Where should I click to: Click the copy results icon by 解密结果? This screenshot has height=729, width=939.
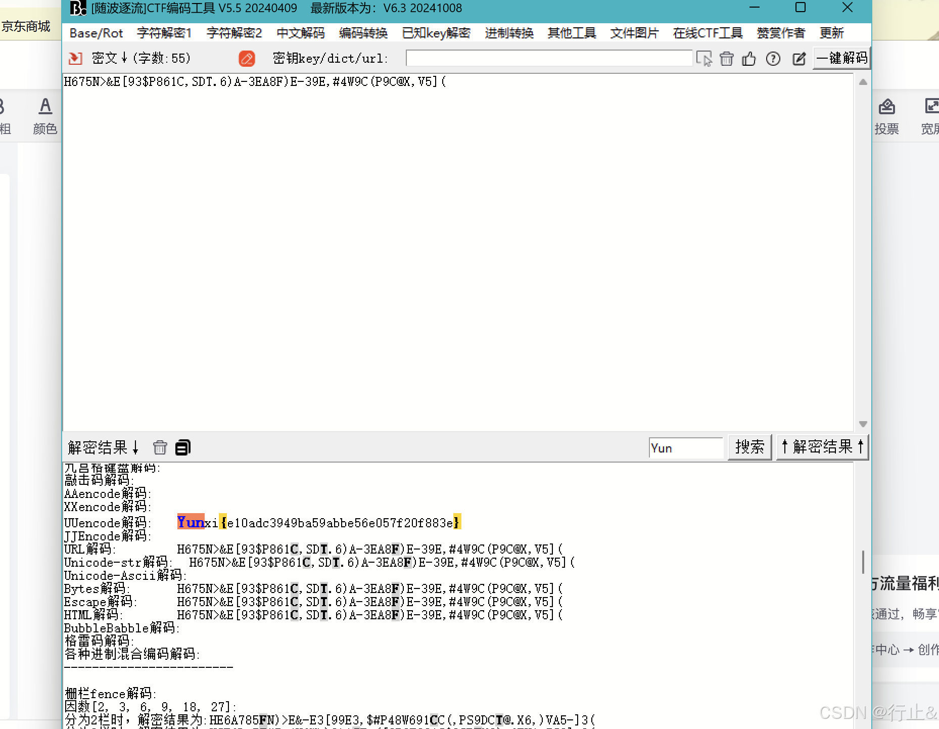click(183, 447)
